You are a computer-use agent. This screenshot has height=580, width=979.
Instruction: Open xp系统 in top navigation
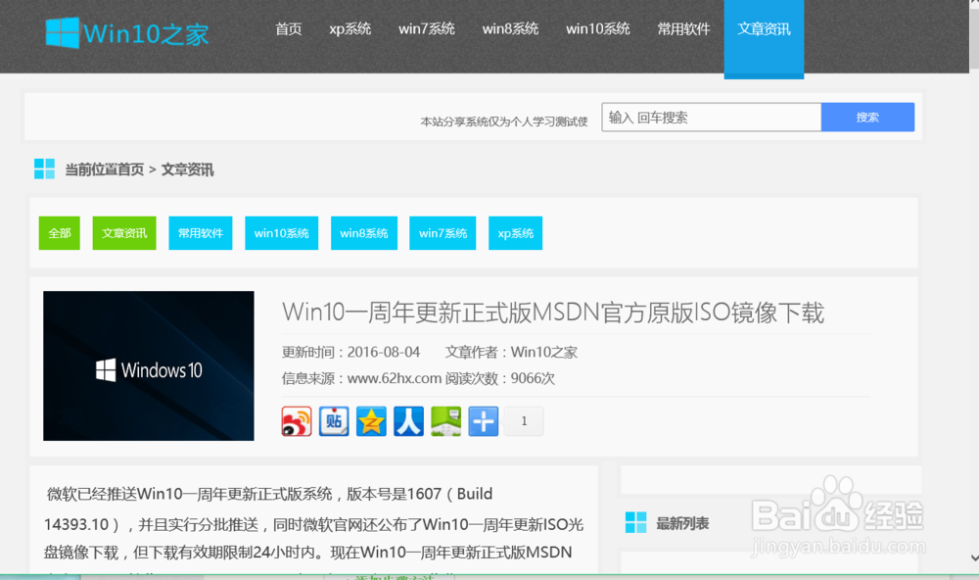coord(350,28)
